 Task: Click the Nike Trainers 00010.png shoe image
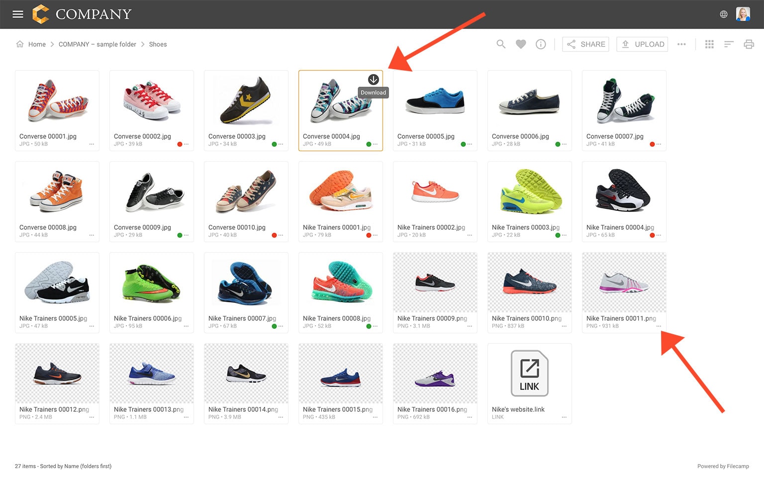point(530,282)
